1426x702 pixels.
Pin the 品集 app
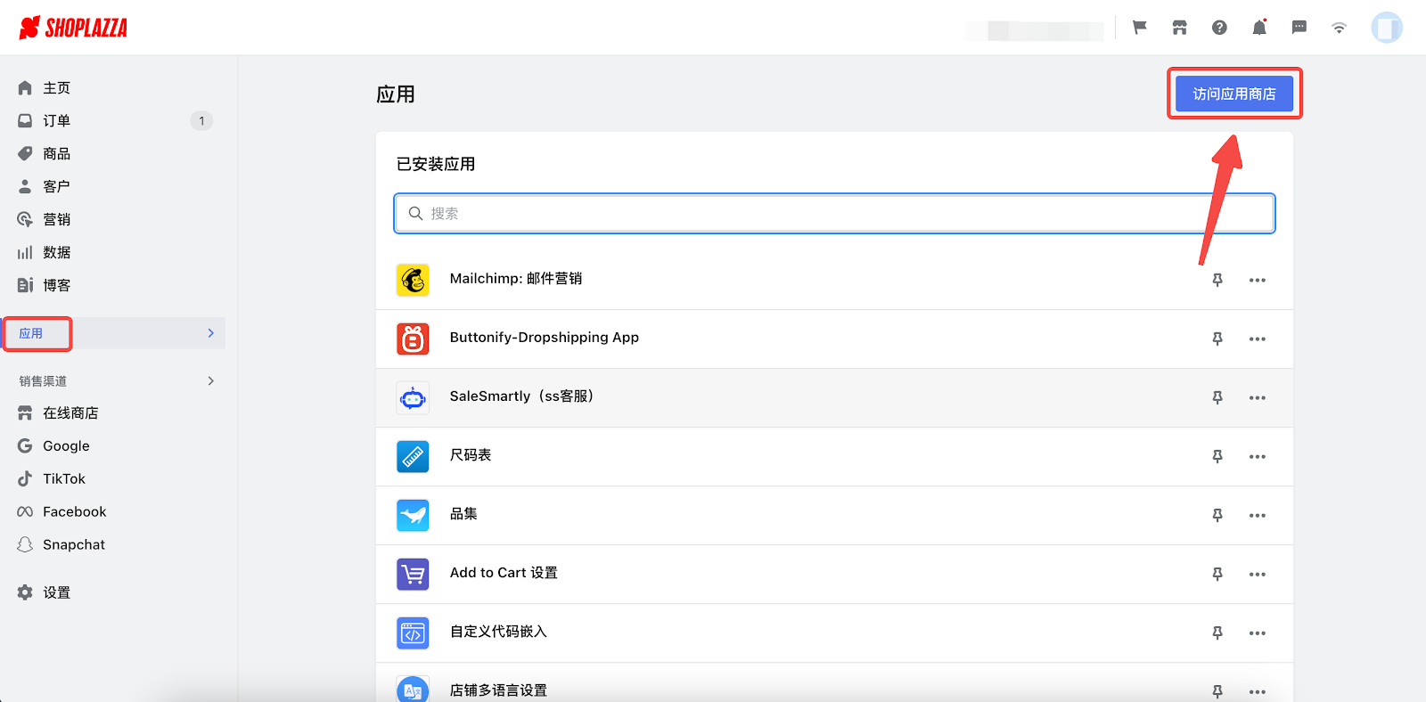(x=1217, y=515)
